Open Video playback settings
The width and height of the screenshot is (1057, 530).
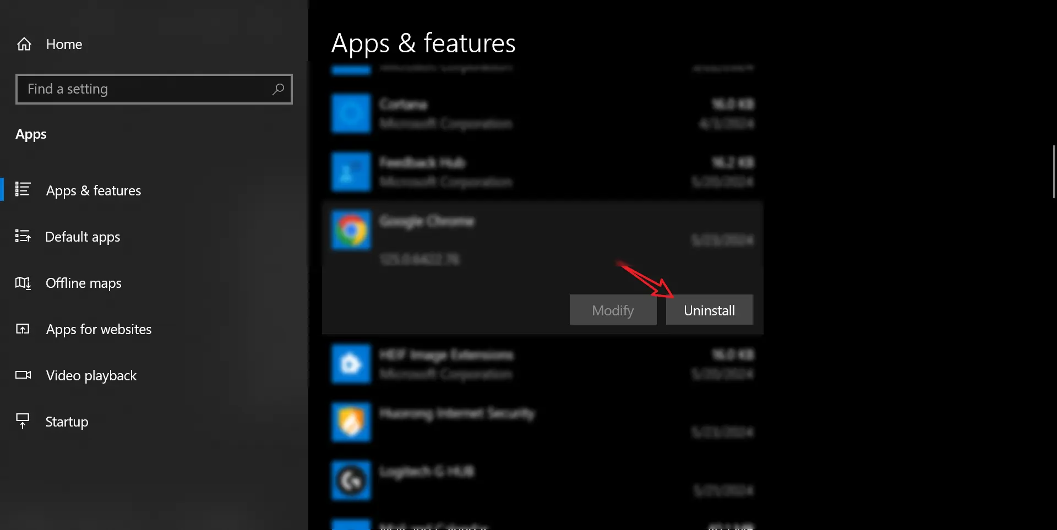point(91,375)
